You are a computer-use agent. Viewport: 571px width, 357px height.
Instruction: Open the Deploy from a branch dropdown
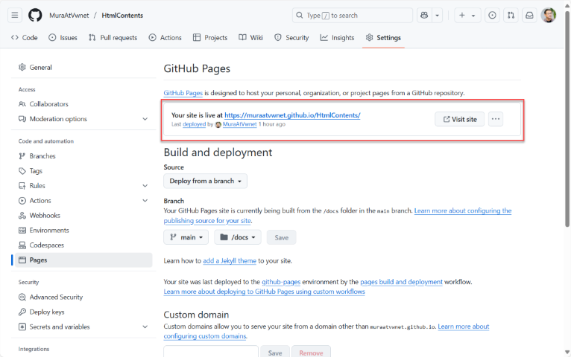tap(206, 181)
